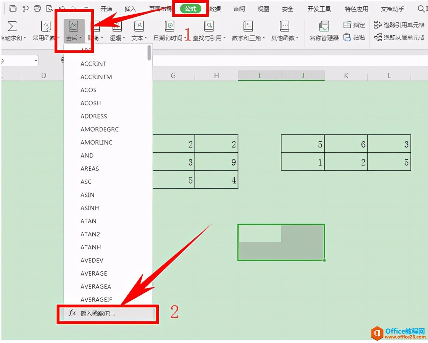Select ASINH from the function list
This screenshot has width=428, height=343.
90,208
